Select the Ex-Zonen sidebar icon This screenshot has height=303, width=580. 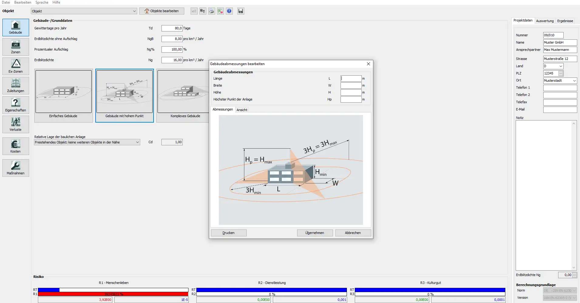pos(15,66)
